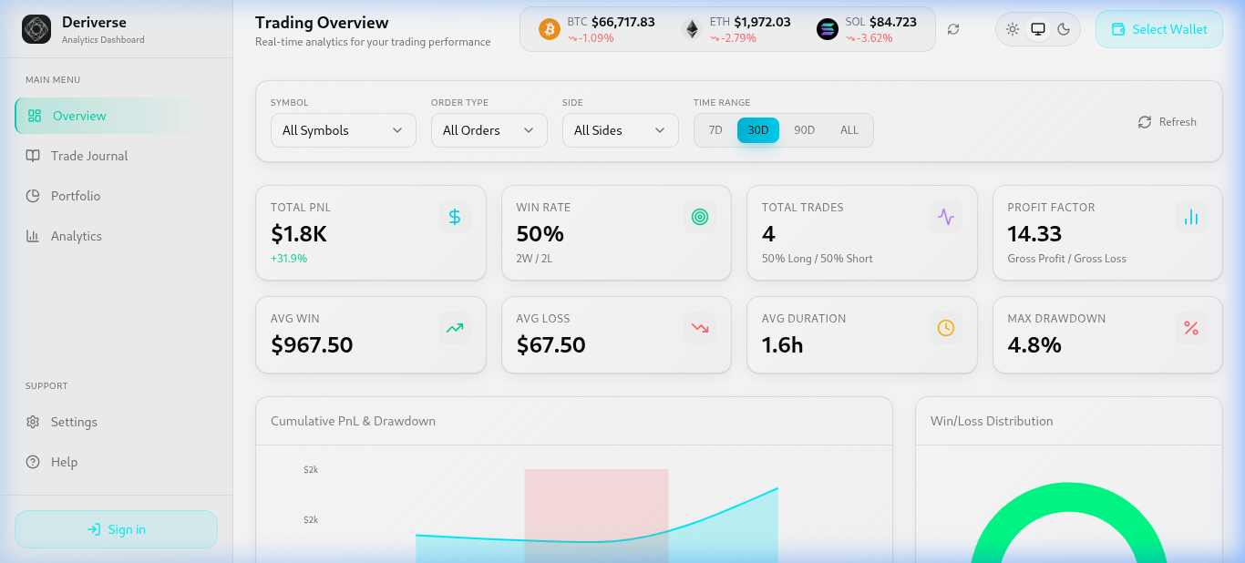Click the Gross Profit / Gross Loss text
1245x563 pixels.
1066,259
